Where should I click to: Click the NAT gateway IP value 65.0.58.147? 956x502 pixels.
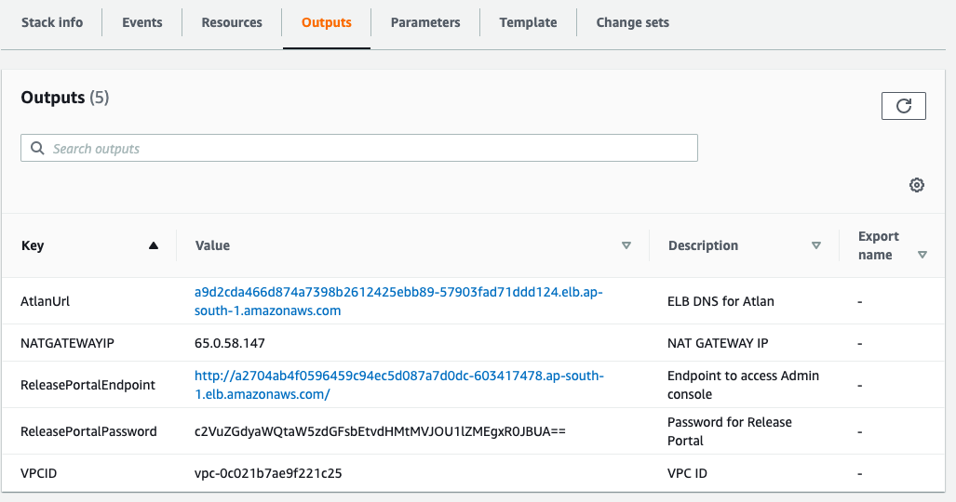[x=230, y=343]
